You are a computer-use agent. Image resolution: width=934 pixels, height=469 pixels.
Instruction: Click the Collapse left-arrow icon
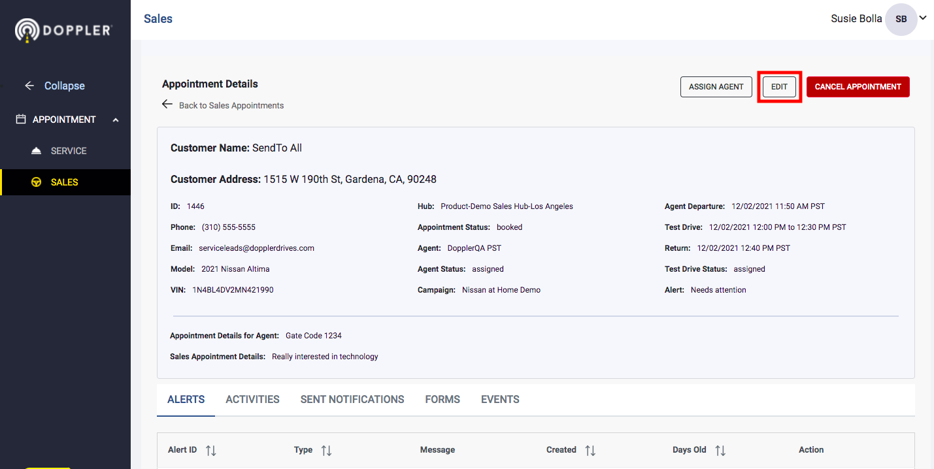coord(29,86)
